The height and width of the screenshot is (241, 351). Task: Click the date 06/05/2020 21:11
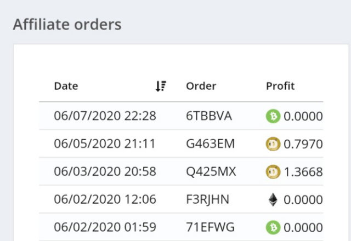[105, 144]
